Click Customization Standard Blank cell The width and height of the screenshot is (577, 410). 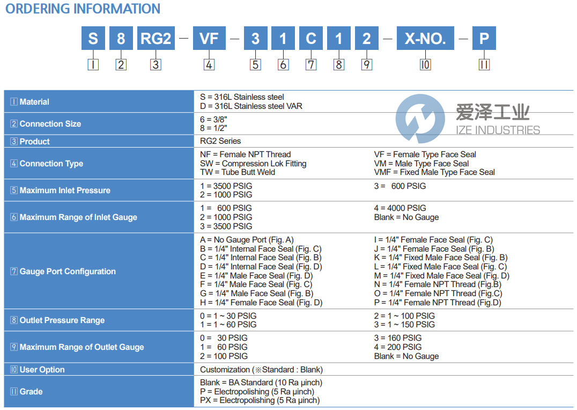coord(261,369)
